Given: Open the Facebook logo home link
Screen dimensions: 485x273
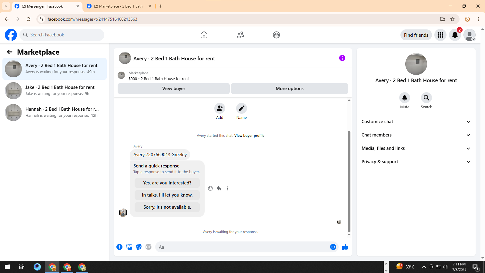Looking at the screenshot, I should click(x=11, y=35).
